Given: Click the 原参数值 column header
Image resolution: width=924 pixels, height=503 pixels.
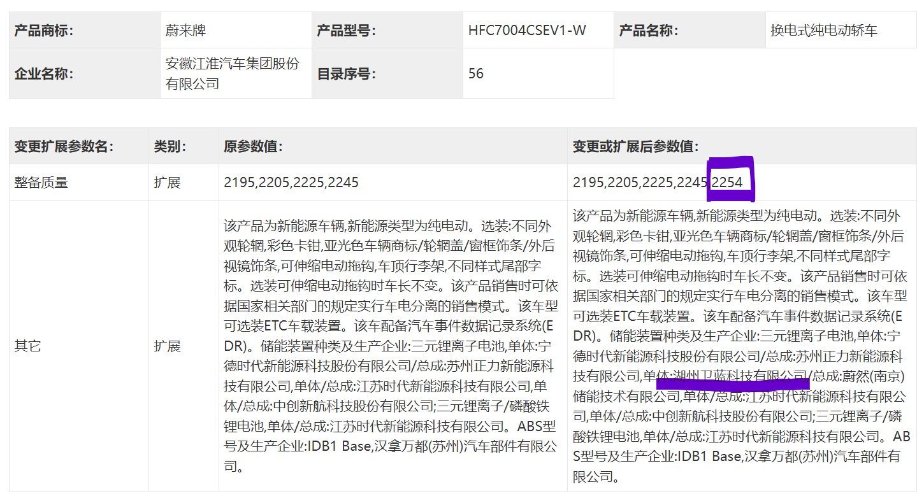Looking at the screenshot, I should (393, 146).
